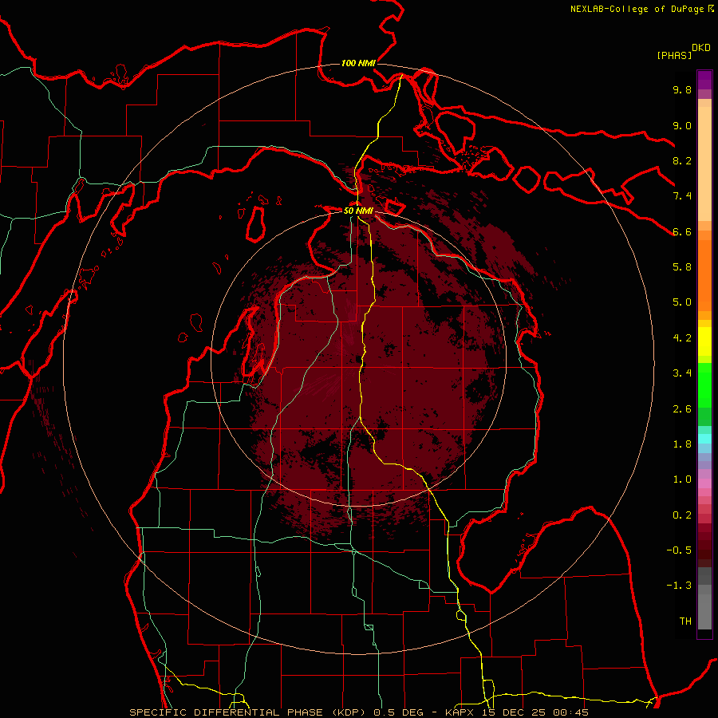Click the 7.4 value on the color scale
This screenshot has height=718, width=718.
pos(682,196)
